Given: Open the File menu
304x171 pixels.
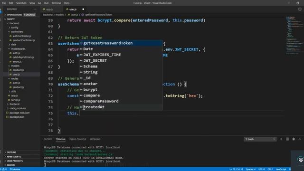Looking at the screenshot, I should (4, 3).
